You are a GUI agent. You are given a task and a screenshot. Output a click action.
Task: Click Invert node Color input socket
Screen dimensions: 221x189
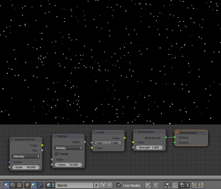click(x=92, y=148)
